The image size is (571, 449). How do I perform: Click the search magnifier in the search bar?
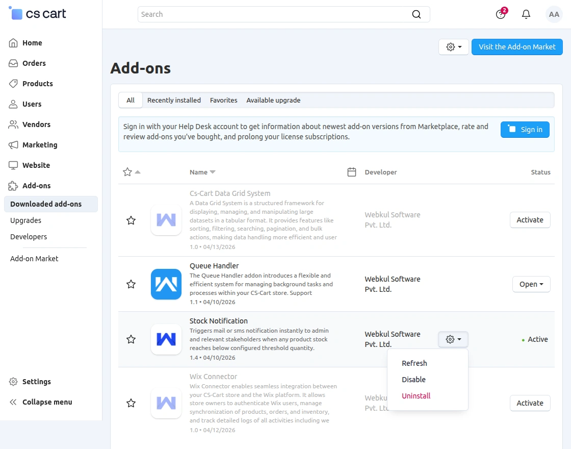(417, 14)
